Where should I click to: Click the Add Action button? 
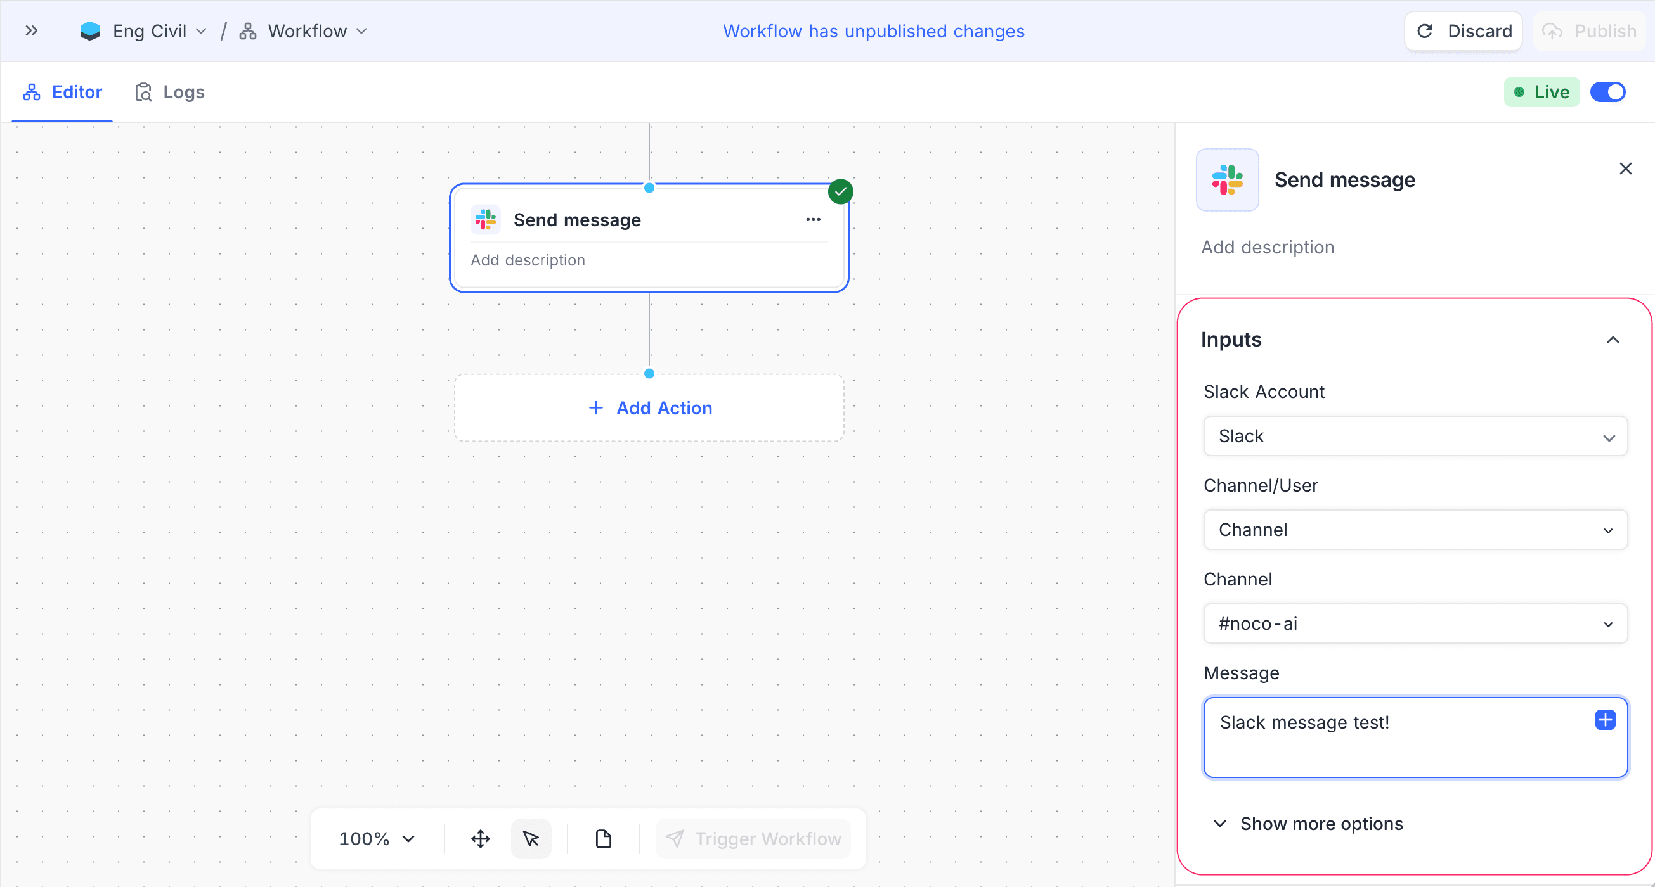tap(649, 407)
